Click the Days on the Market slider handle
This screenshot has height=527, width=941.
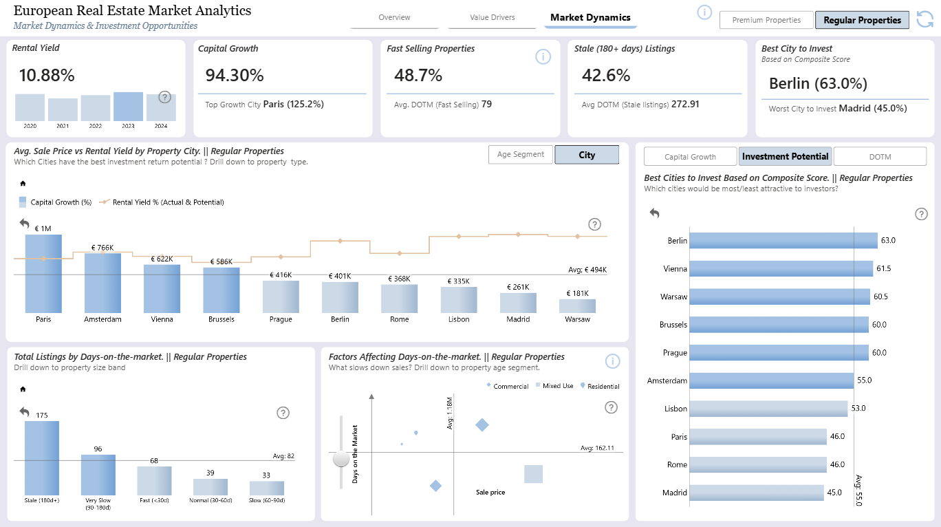tap(341, 458)
